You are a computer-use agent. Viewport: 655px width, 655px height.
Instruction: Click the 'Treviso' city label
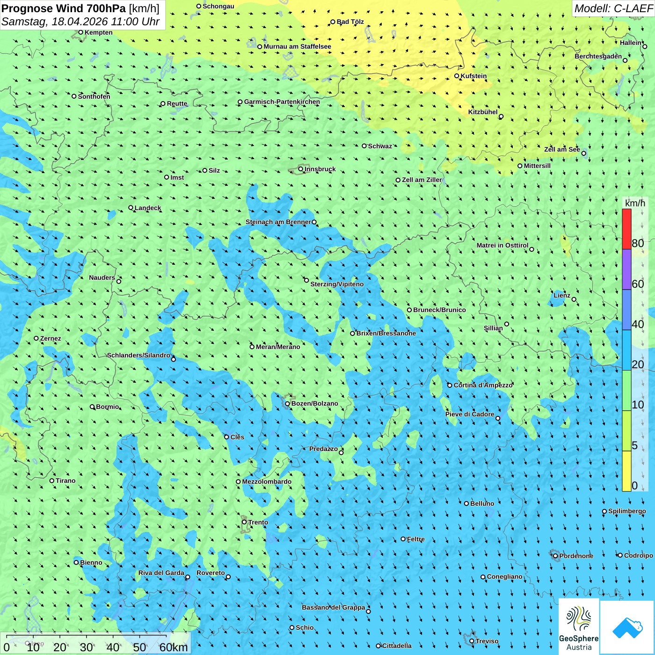click(487, 641)
